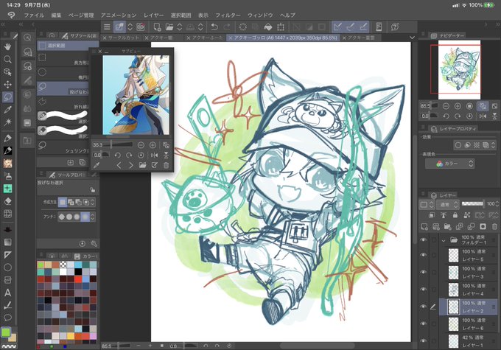Open the palette color dropdown in Layer panel
The image size is (501, 350).
[x=427, y=204]
